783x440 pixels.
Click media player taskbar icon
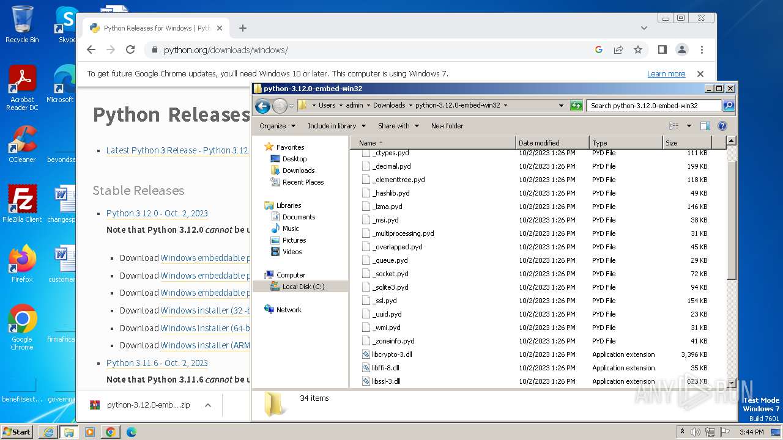coord(89,432)
